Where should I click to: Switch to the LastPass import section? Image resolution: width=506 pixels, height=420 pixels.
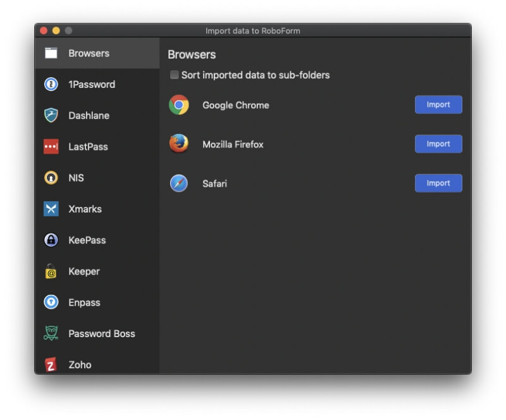(x=97, y=147)
